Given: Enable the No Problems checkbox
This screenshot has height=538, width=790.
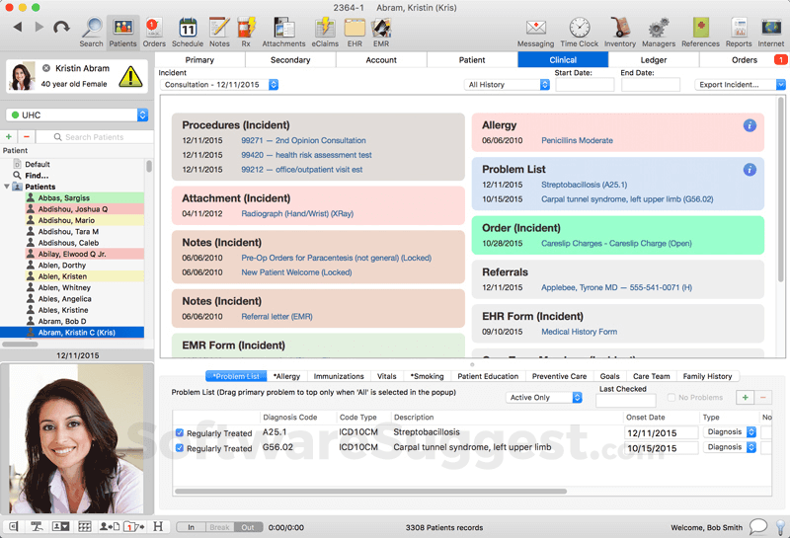Looking at the screenshot, I should (x=671, y=398).
